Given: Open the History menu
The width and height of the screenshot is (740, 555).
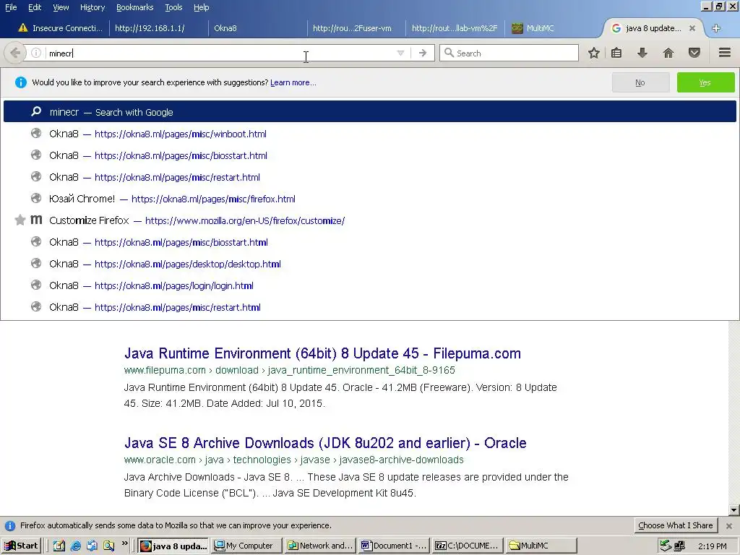Looking at the screenshot, I should (92, 7).
